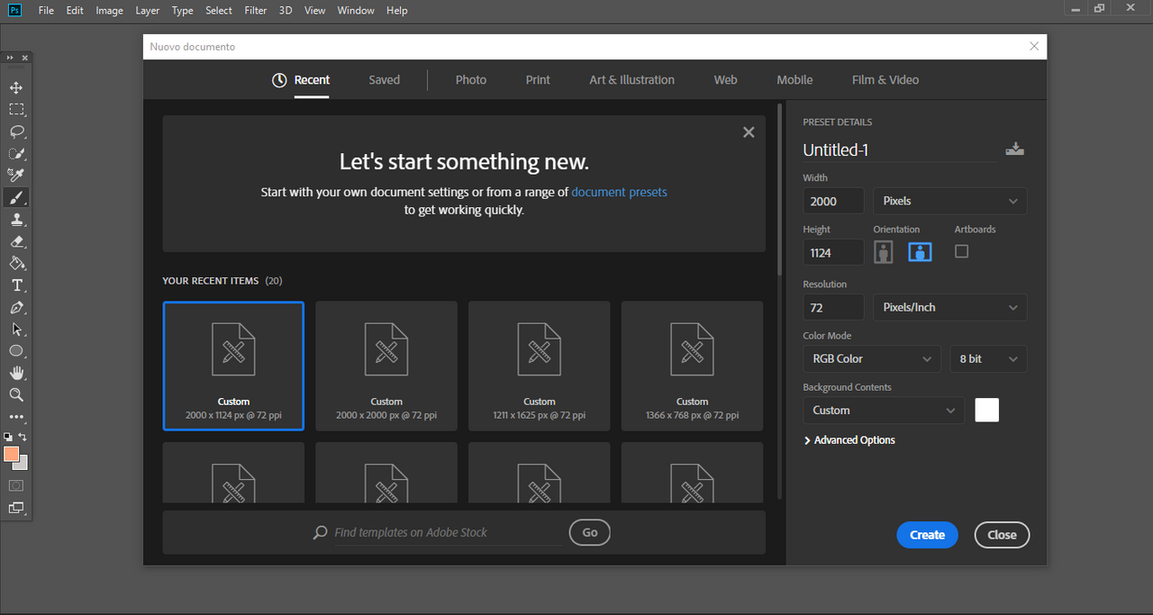Select the Eraser tool
1153x615 pixels.
pos(16,241)
